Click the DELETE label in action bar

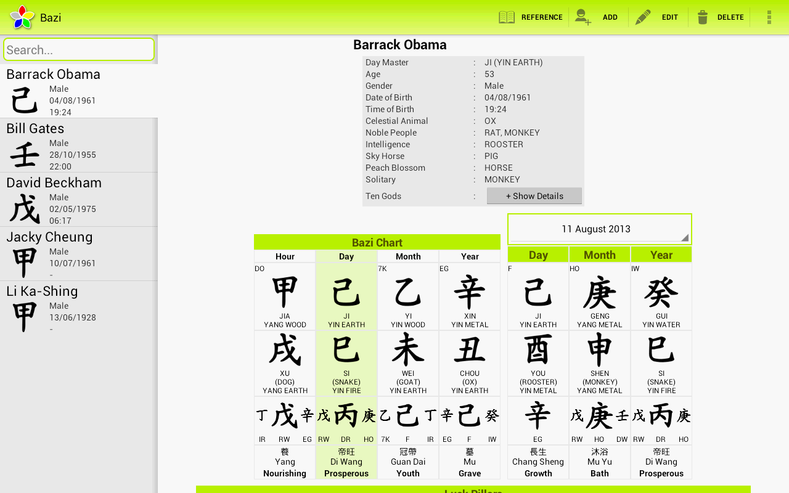(730, 17)
